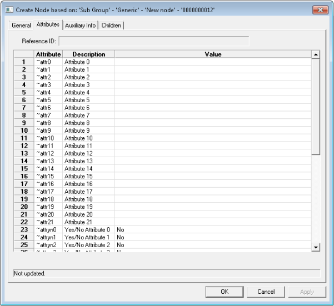This screenshot has height=306, width=334.
Task: Click the ~attr3 attribute cell
Action: click(48, 85)
